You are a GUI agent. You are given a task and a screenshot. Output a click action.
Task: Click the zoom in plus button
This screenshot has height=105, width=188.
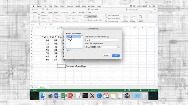[x=148, y=90]
